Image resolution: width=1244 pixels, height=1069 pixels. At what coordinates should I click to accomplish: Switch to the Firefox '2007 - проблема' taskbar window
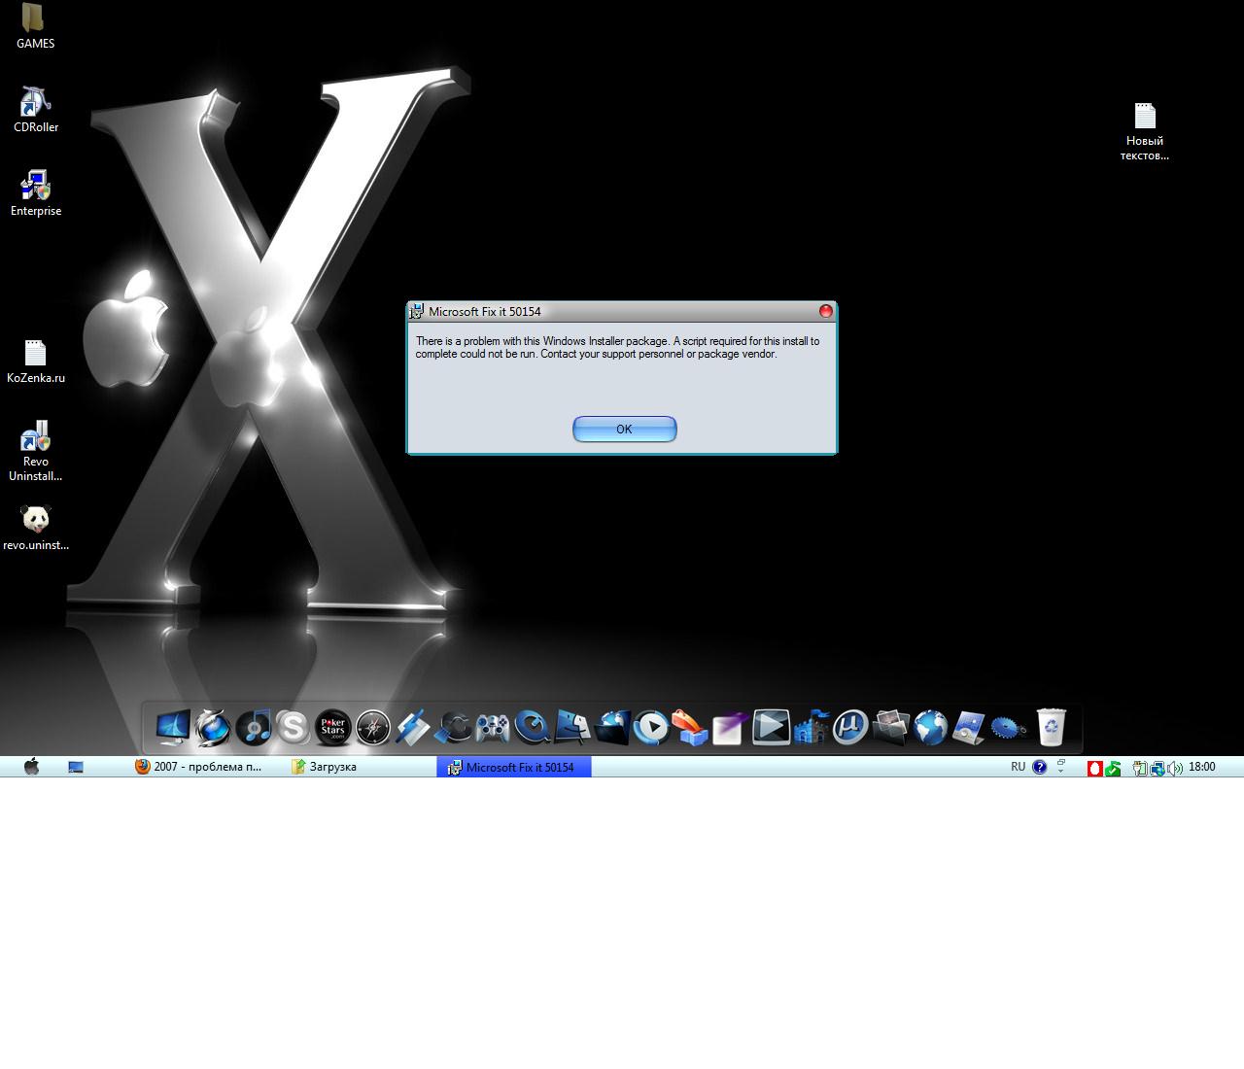click(199, 767)
